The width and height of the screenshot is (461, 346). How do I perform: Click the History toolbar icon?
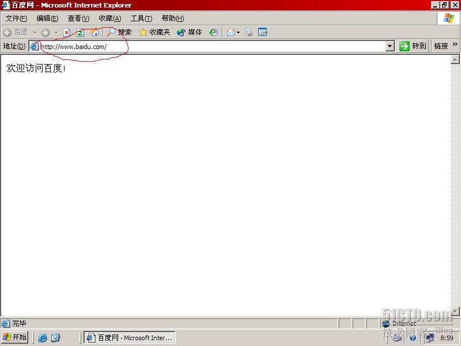click(213, 32)
